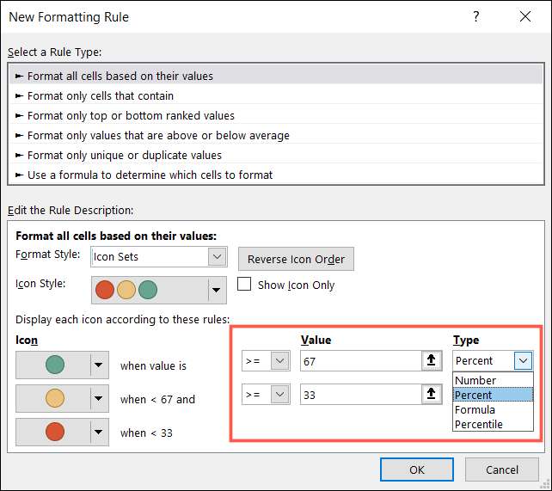Select 'Format only cells that contain' rule
This screenshot has width=552, height=491.
click(x=101, y=95)
